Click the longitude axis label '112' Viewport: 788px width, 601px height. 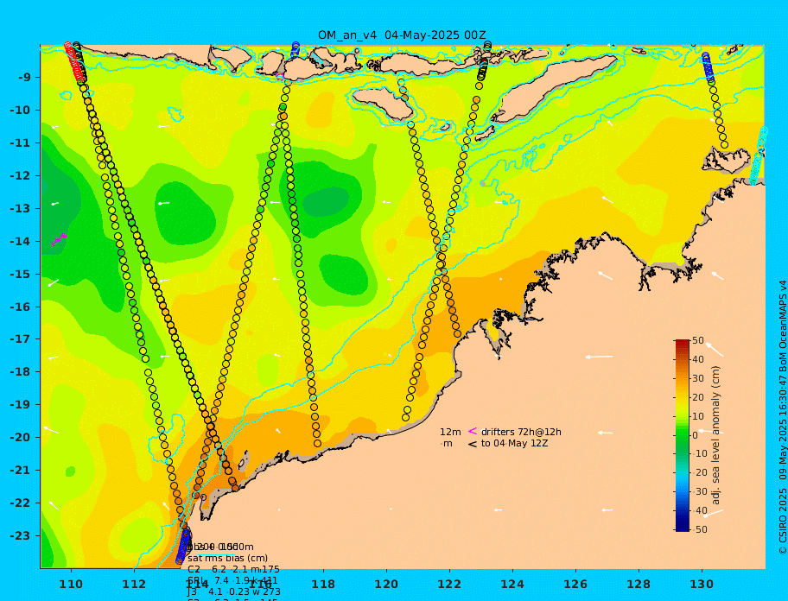pos(134,585)
